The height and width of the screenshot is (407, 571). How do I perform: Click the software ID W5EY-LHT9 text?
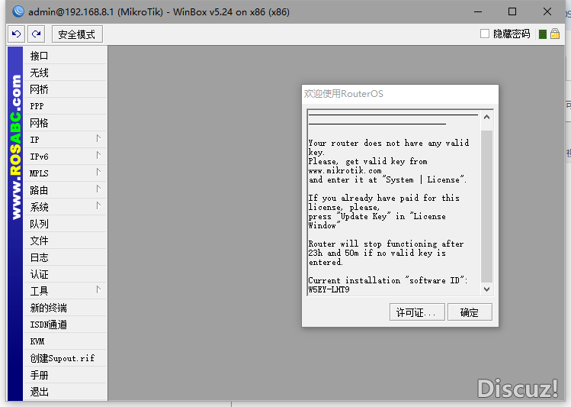[x=329, y=290]
